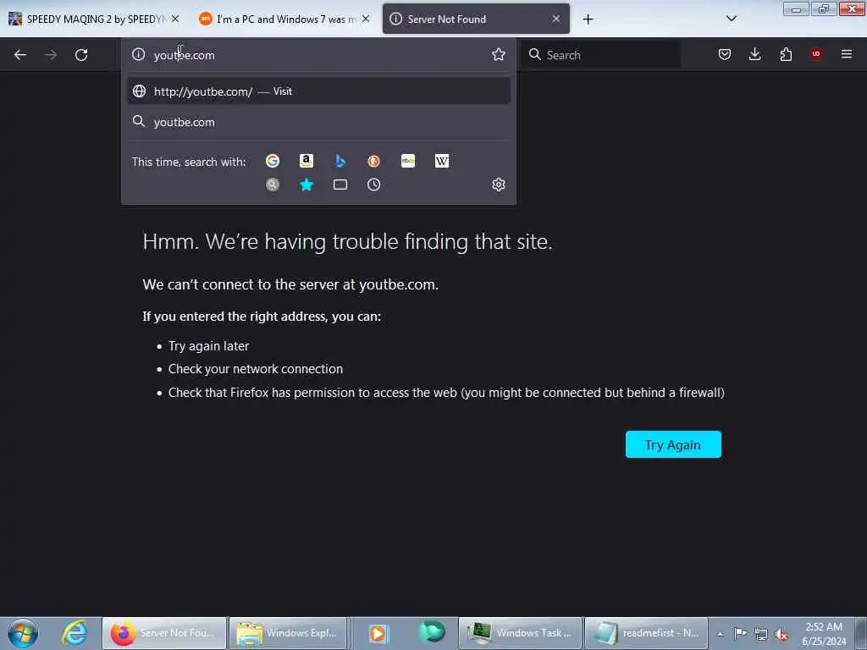Open the Extensions puzzle icon

tap(786, 54)
